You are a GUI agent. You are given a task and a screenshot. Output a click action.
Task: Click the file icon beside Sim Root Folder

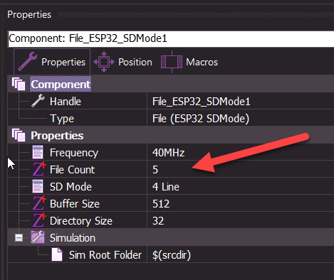point(57,254)
